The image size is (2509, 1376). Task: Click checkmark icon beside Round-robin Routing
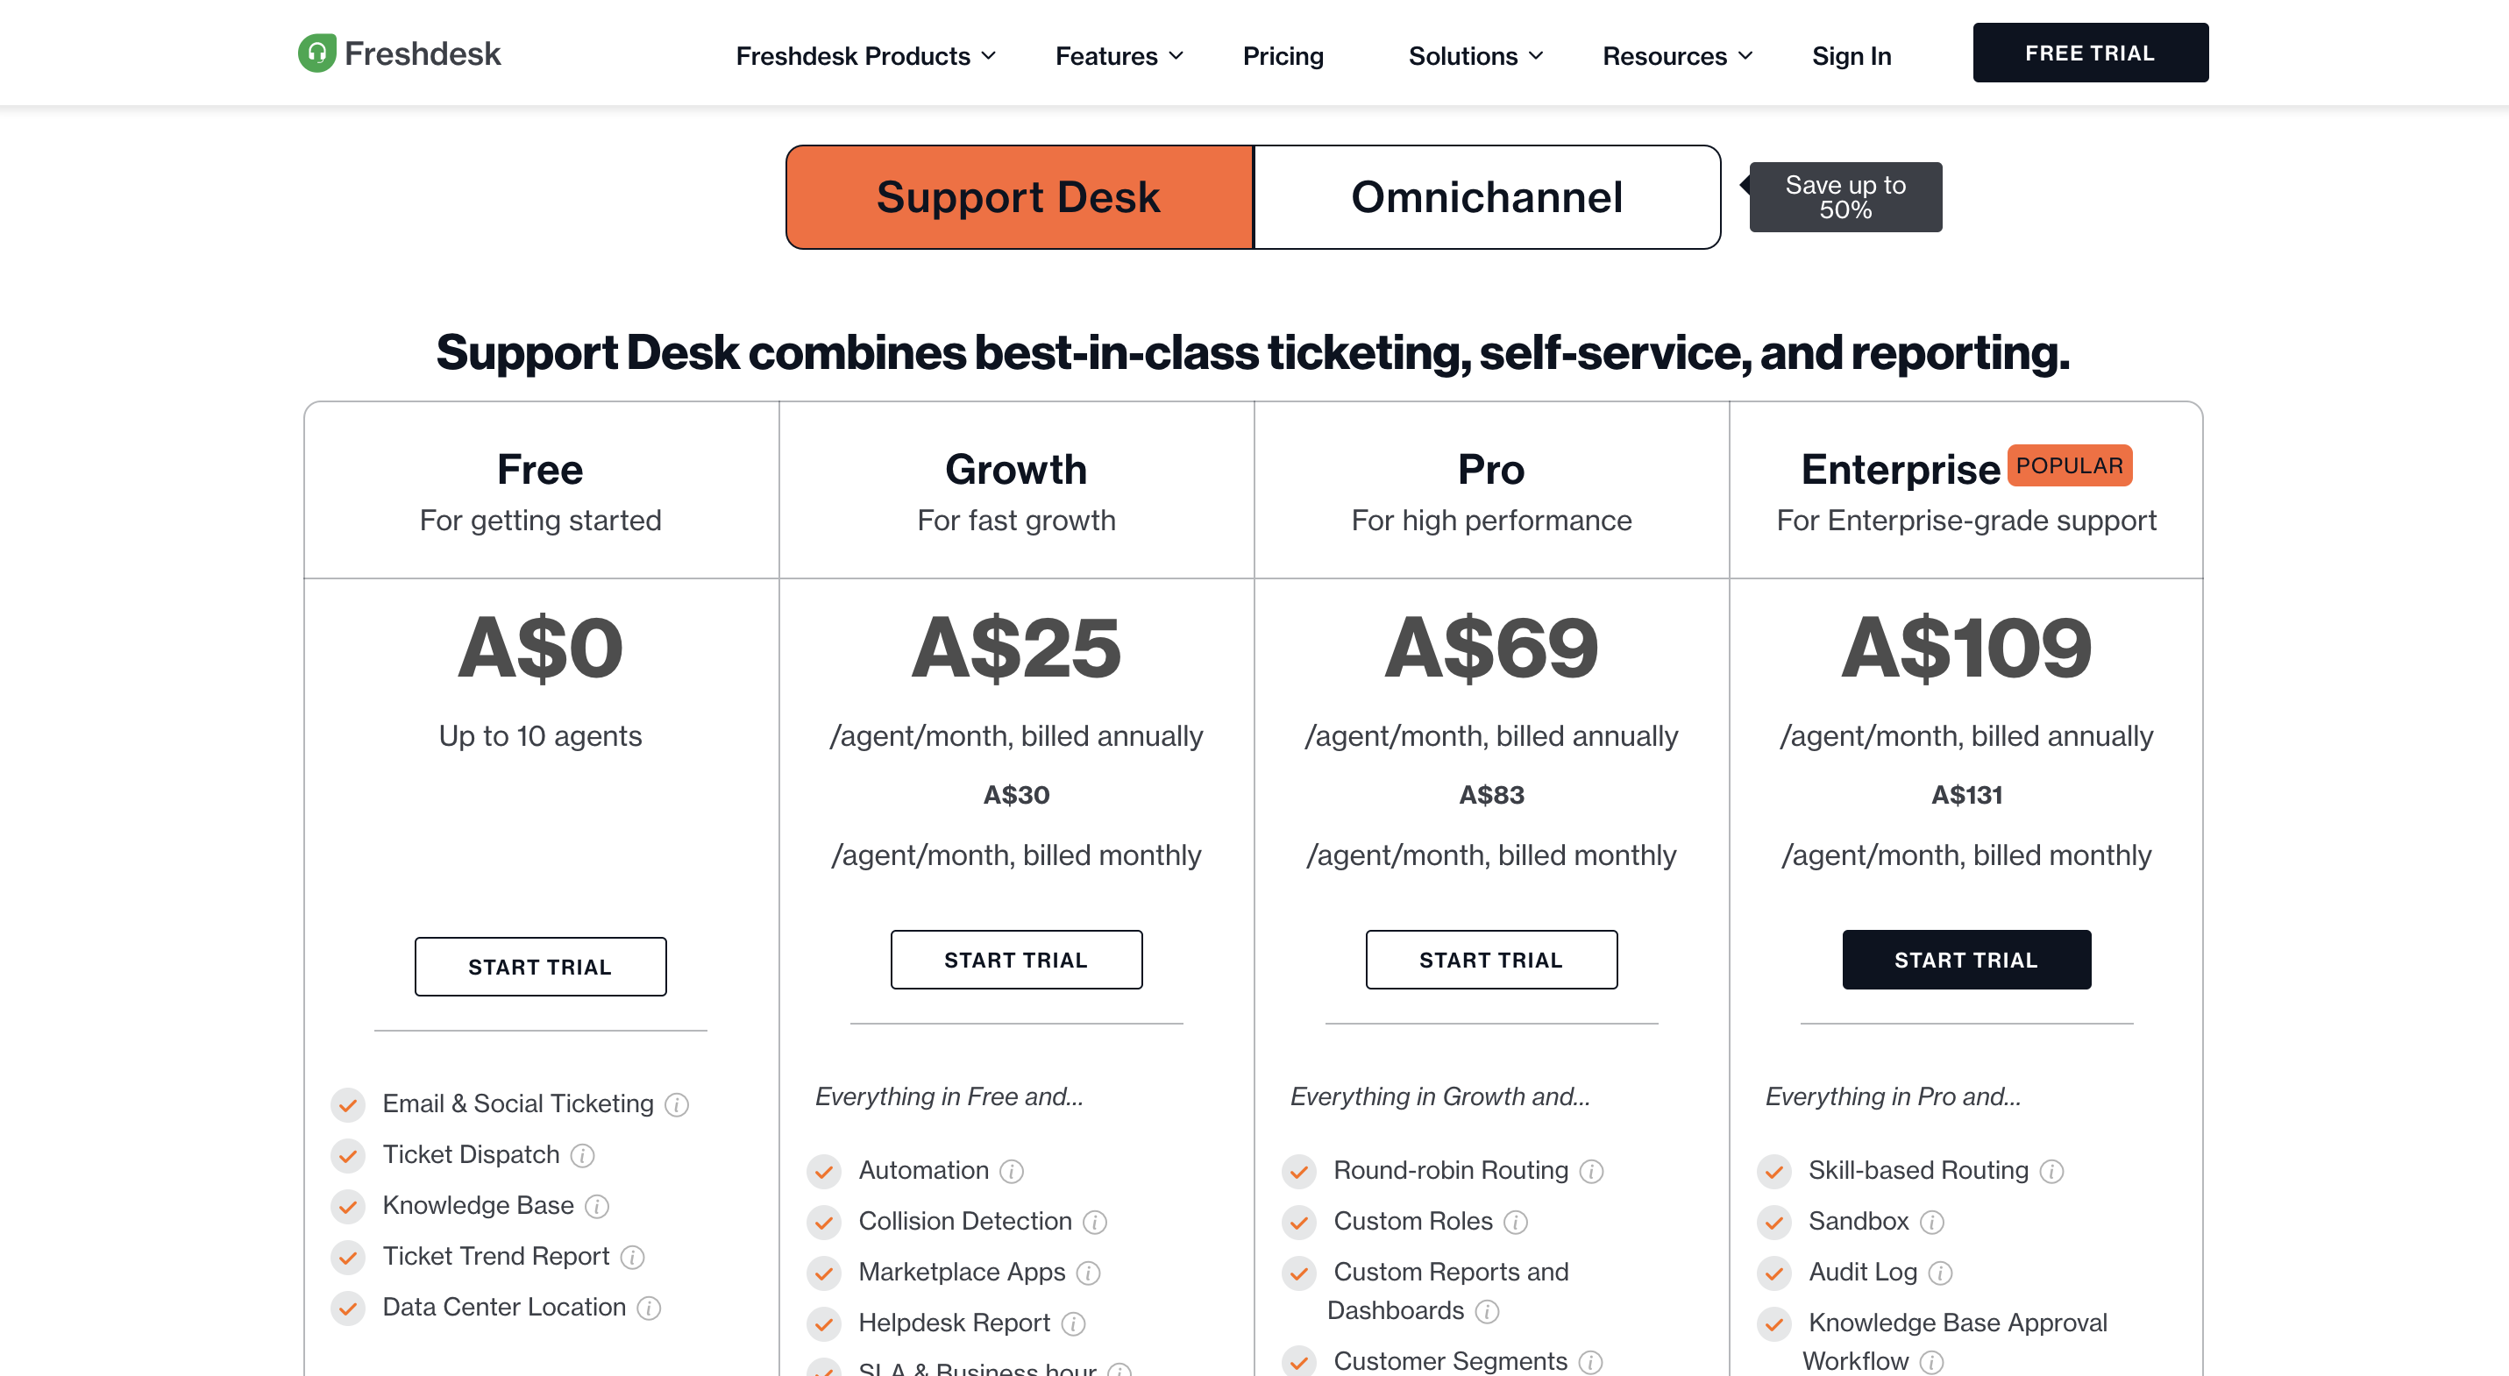pos(1299,1171)
